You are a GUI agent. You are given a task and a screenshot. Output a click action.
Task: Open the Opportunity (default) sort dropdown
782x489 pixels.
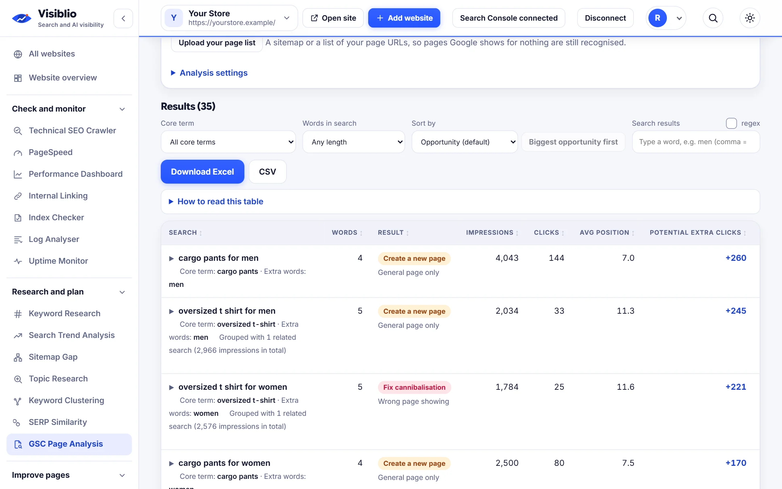point(464,142)
